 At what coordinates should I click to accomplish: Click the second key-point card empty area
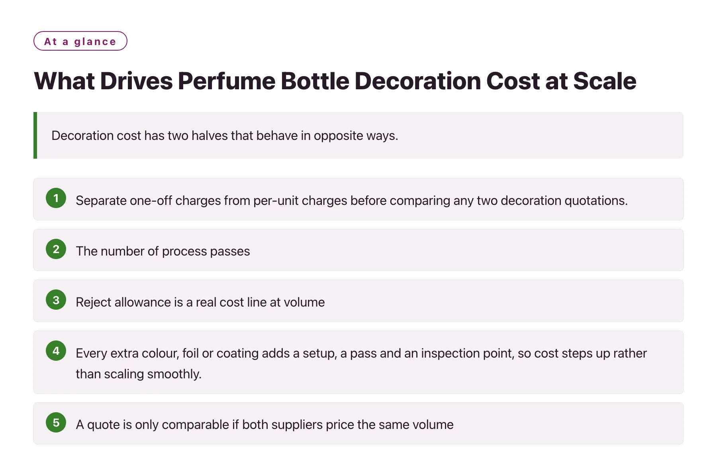(x=466, y=250)
